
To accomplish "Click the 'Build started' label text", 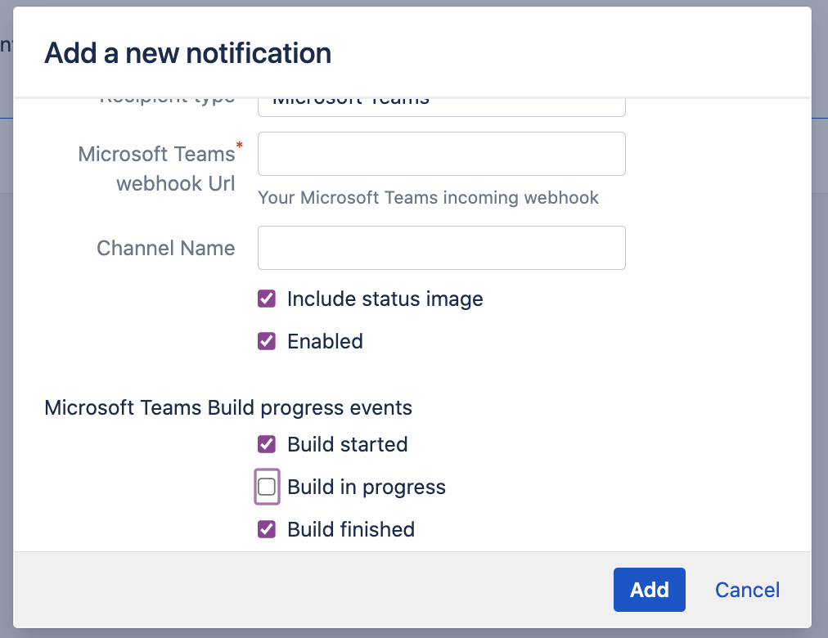I will 347,444.
